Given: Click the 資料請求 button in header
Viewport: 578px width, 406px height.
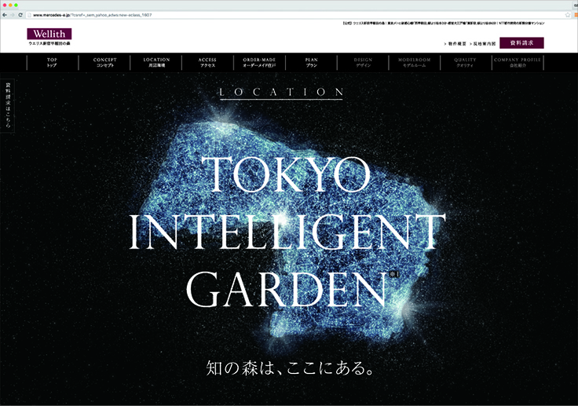Looking at the screenshot, I should [521, 43].
